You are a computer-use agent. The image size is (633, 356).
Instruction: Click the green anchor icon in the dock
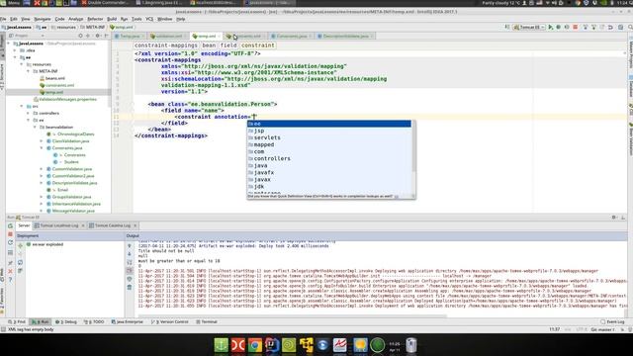coord(221,345)
